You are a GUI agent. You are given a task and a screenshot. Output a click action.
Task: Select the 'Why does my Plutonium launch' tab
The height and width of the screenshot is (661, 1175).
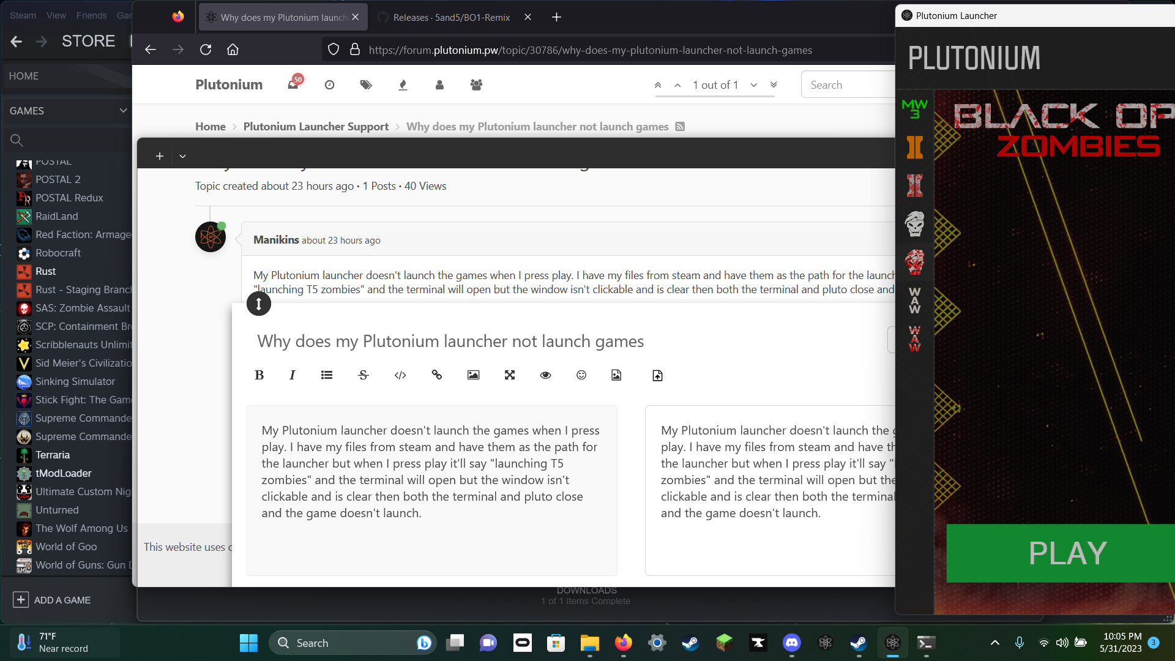point(283,17)
